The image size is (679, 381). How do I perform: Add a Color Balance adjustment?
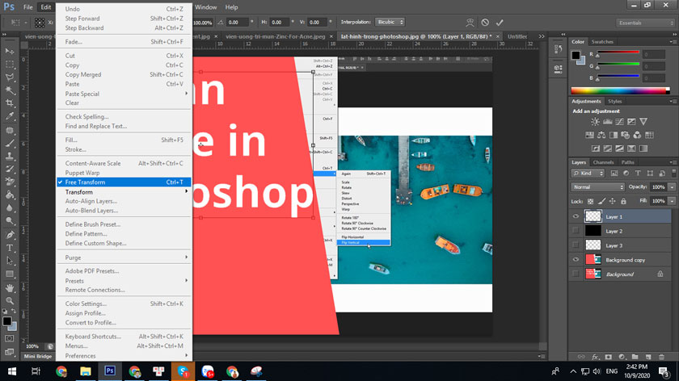point(601,135)
